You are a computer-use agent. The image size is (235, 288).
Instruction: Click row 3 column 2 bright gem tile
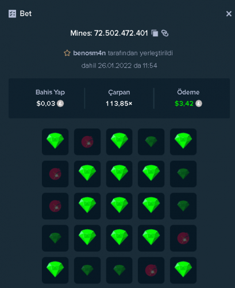(x=87, y=206)
